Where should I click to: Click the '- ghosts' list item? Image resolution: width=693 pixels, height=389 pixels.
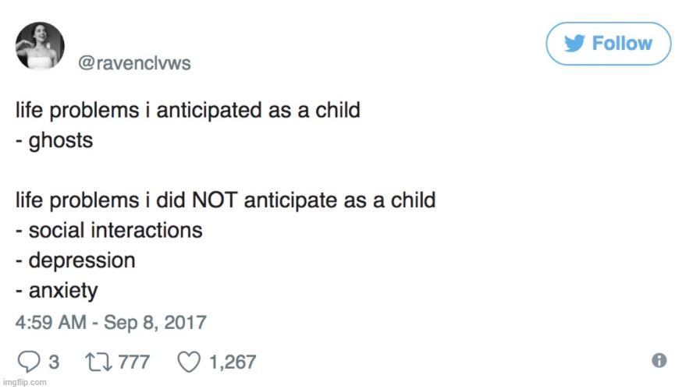[x=55, y=141]
